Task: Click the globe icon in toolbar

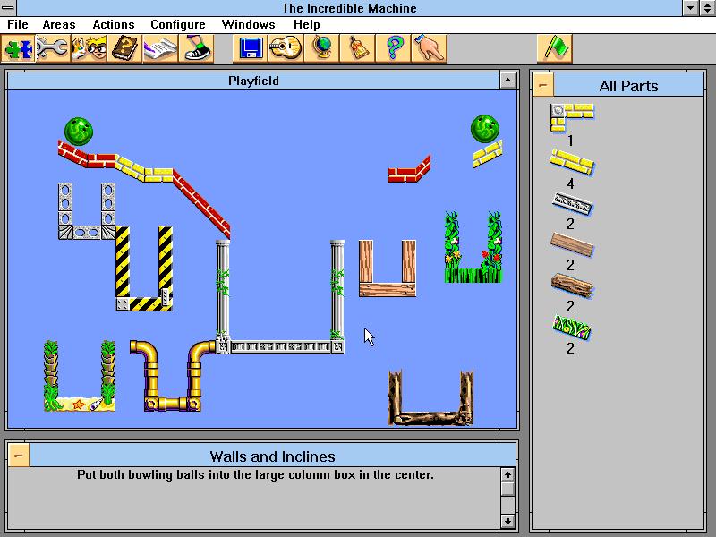Action: pos(322,48)
